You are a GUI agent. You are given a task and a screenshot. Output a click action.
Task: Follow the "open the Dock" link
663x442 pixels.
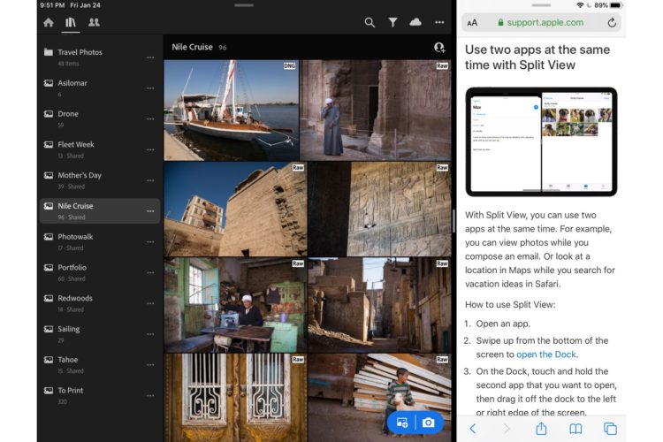[546, 354]
